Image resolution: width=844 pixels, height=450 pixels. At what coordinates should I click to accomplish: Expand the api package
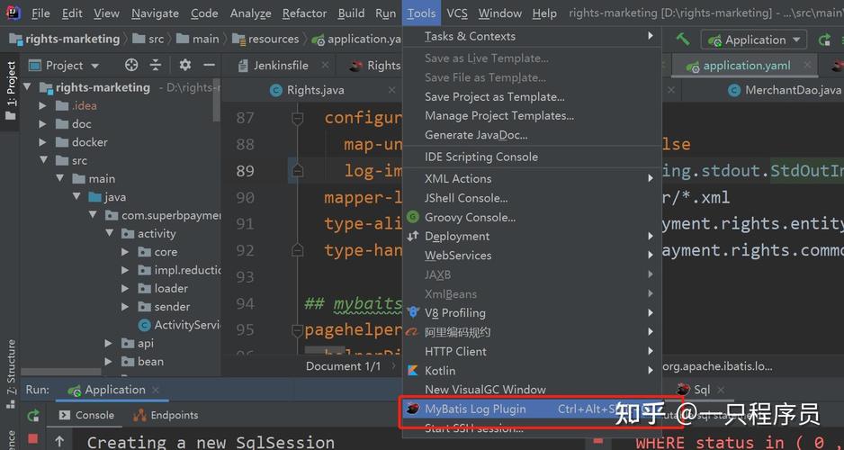[x=108, y=344]
